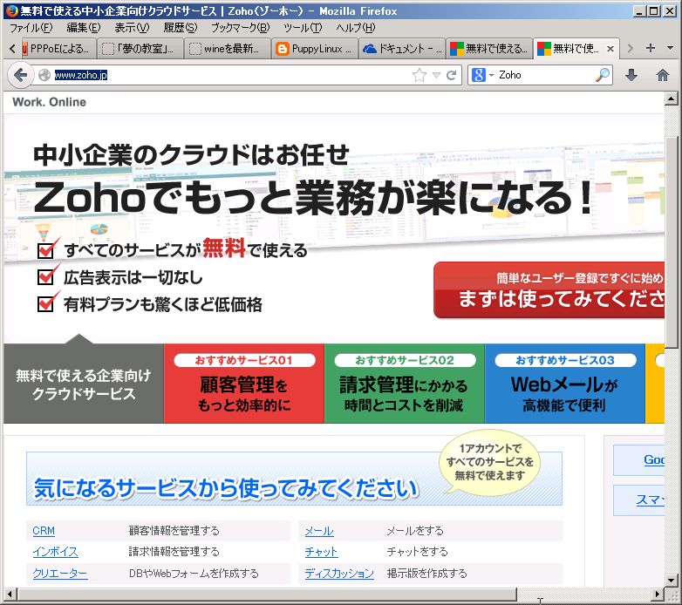Select おすすめサービス03 Webメール panel
This screenshot has height=605, width=682.
[x=564, y=384]
